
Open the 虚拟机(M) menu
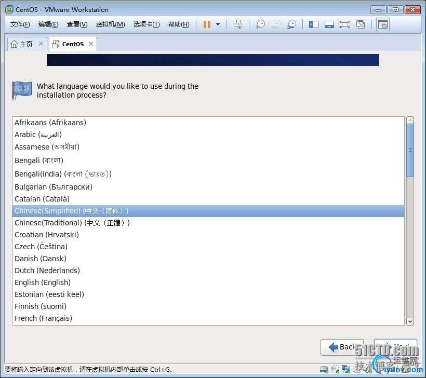(x=110, y=24)
